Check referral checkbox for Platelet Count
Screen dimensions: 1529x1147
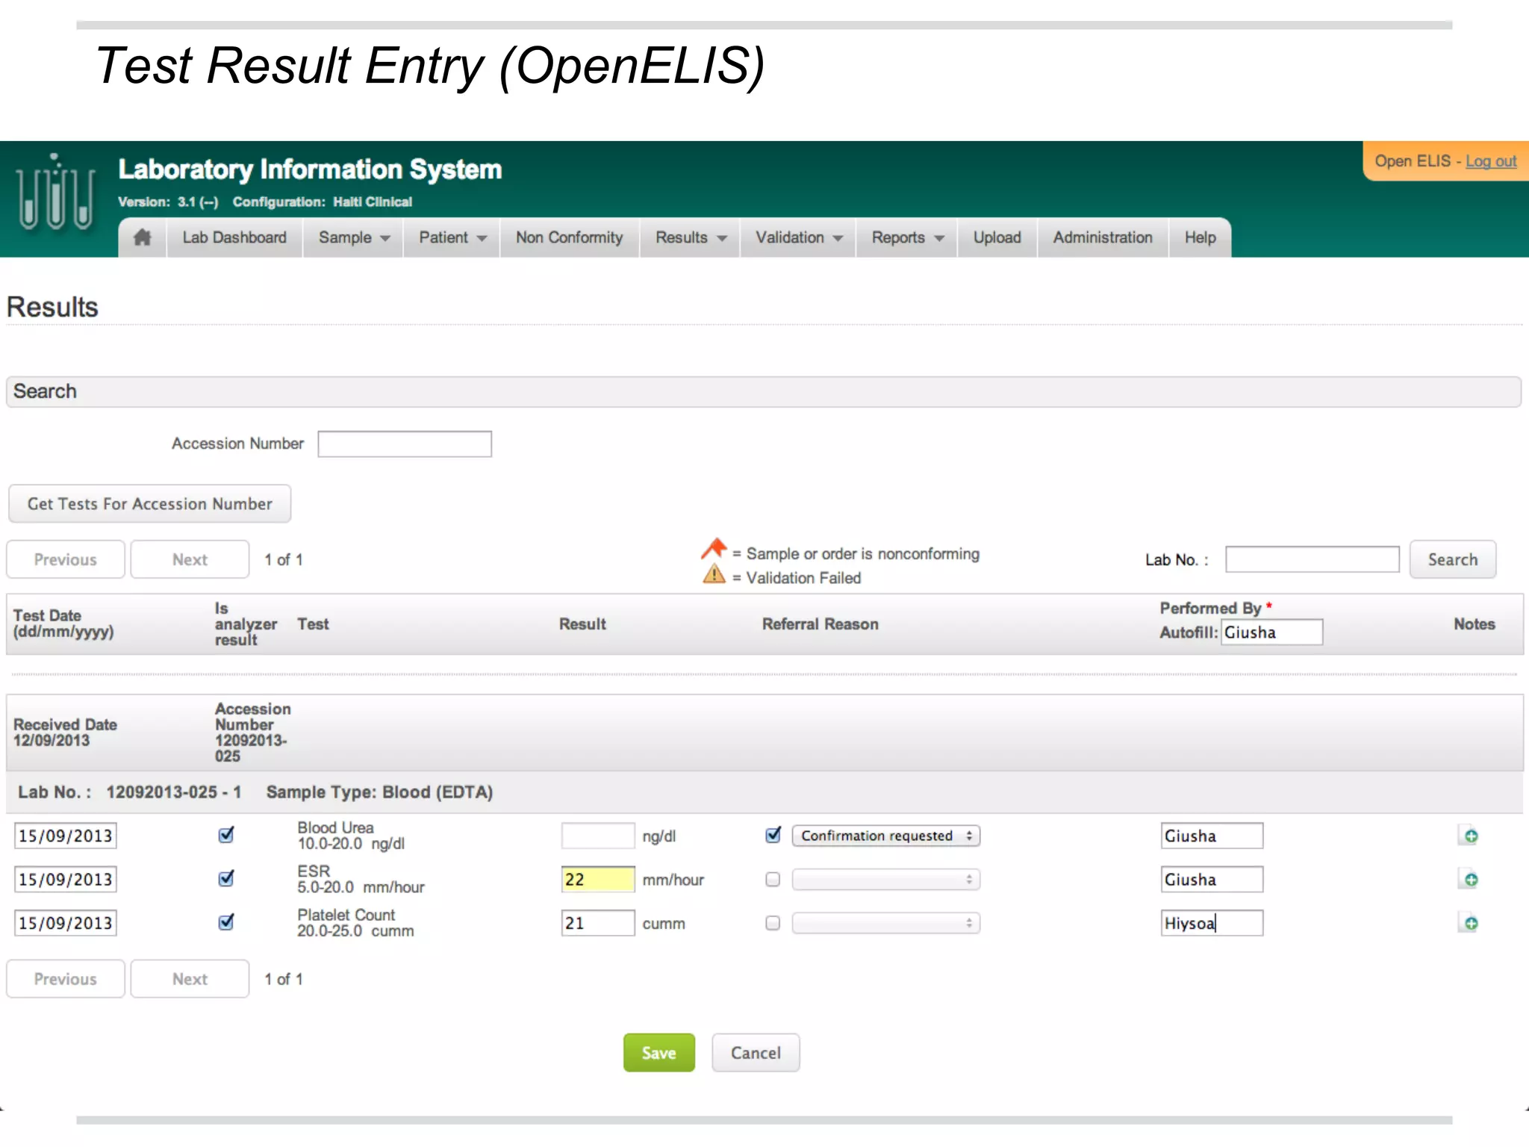pos(773,924)
